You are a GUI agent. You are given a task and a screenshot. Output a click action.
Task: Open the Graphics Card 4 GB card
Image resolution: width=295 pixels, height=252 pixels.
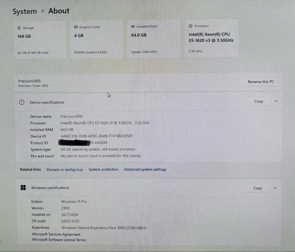coord(97,40)
